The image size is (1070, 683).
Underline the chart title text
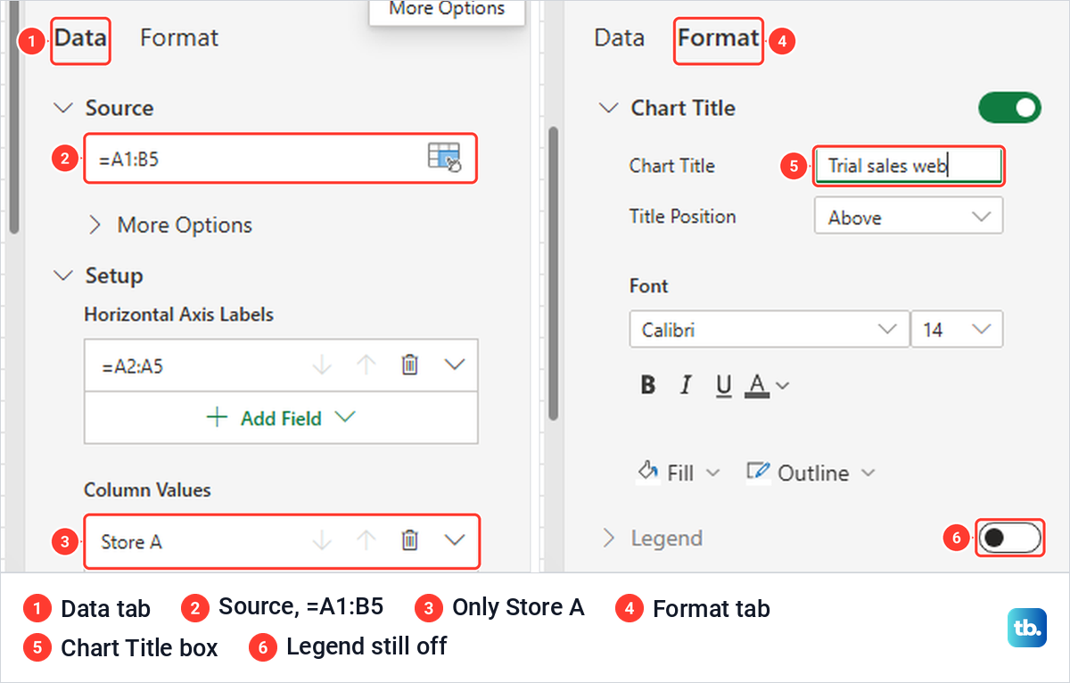[x=723, y=385]
